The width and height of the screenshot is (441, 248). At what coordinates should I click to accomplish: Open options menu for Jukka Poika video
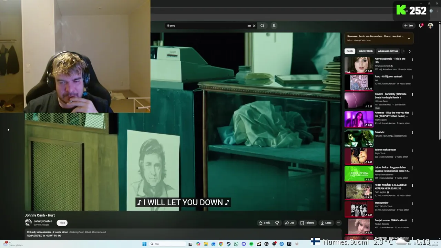[x=412, y=168]
